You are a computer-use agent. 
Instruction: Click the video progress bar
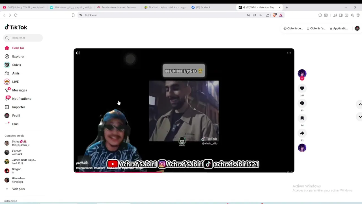[184, 172]
